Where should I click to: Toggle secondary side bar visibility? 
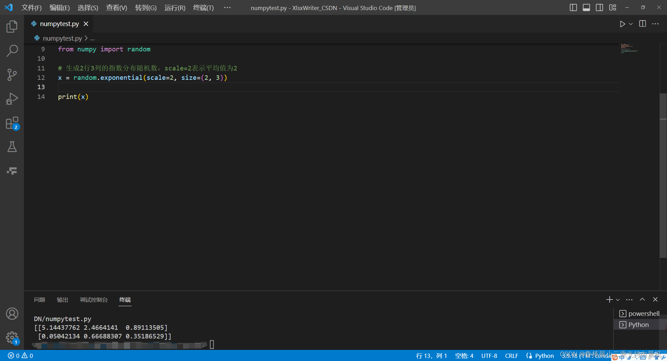[599, 8]
